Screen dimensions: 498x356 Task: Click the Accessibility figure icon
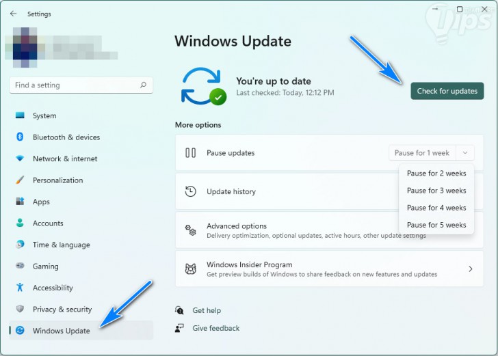point(20,287)
